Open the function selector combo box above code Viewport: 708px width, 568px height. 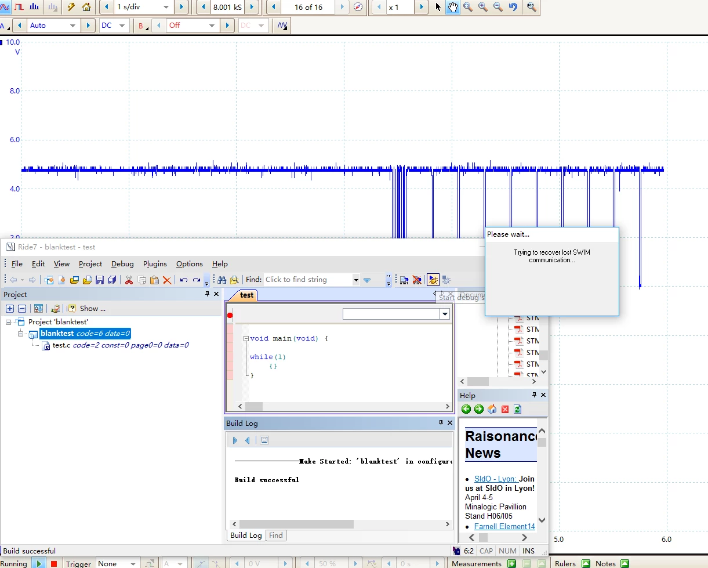[x=396, y=314]
